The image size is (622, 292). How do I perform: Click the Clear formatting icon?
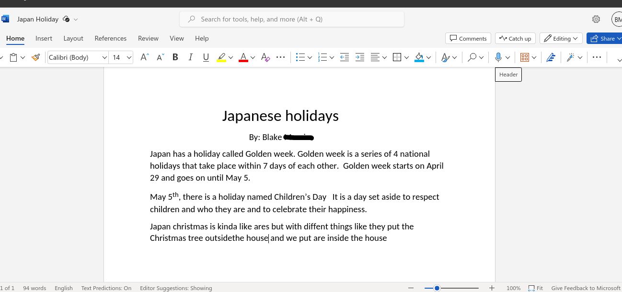[265, 57]
